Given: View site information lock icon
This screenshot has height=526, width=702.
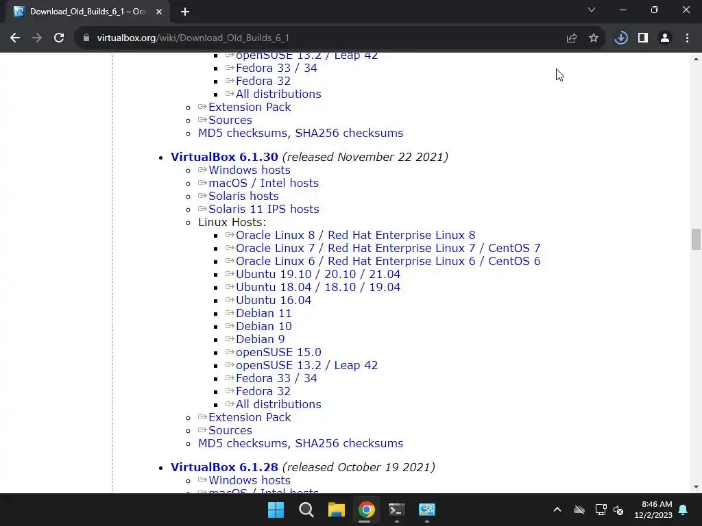Looking at the screenshot, I should coord(86,38).
